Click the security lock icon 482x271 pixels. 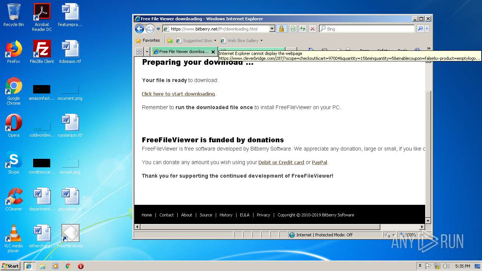tap(281, 29)
